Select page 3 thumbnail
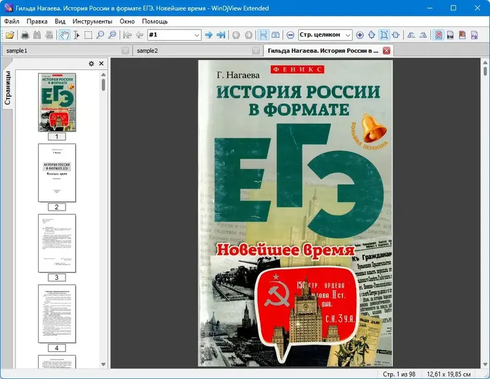The width and height of the screenshot is (490, 379). pyautogui.click(x=57, y=243)
